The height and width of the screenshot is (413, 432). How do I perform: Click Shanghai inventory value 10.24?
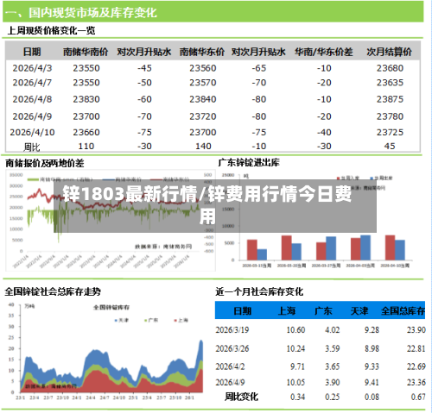click(x=295, y=348)
